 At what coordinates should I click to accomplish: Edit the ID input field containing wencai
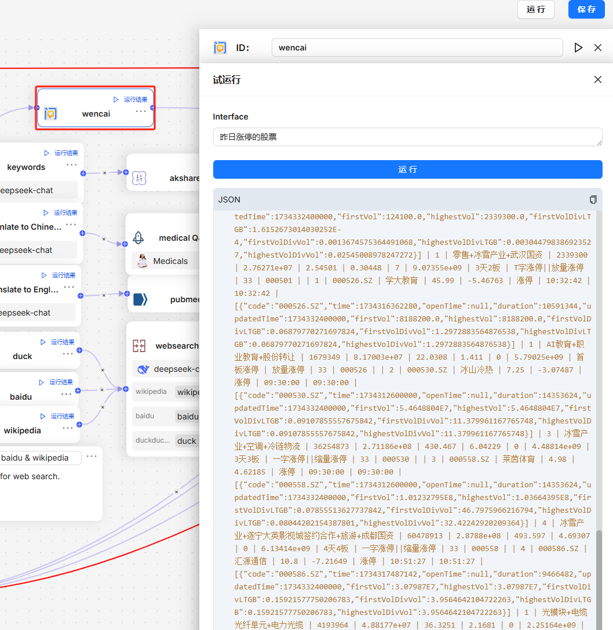(x=417, y=48)
